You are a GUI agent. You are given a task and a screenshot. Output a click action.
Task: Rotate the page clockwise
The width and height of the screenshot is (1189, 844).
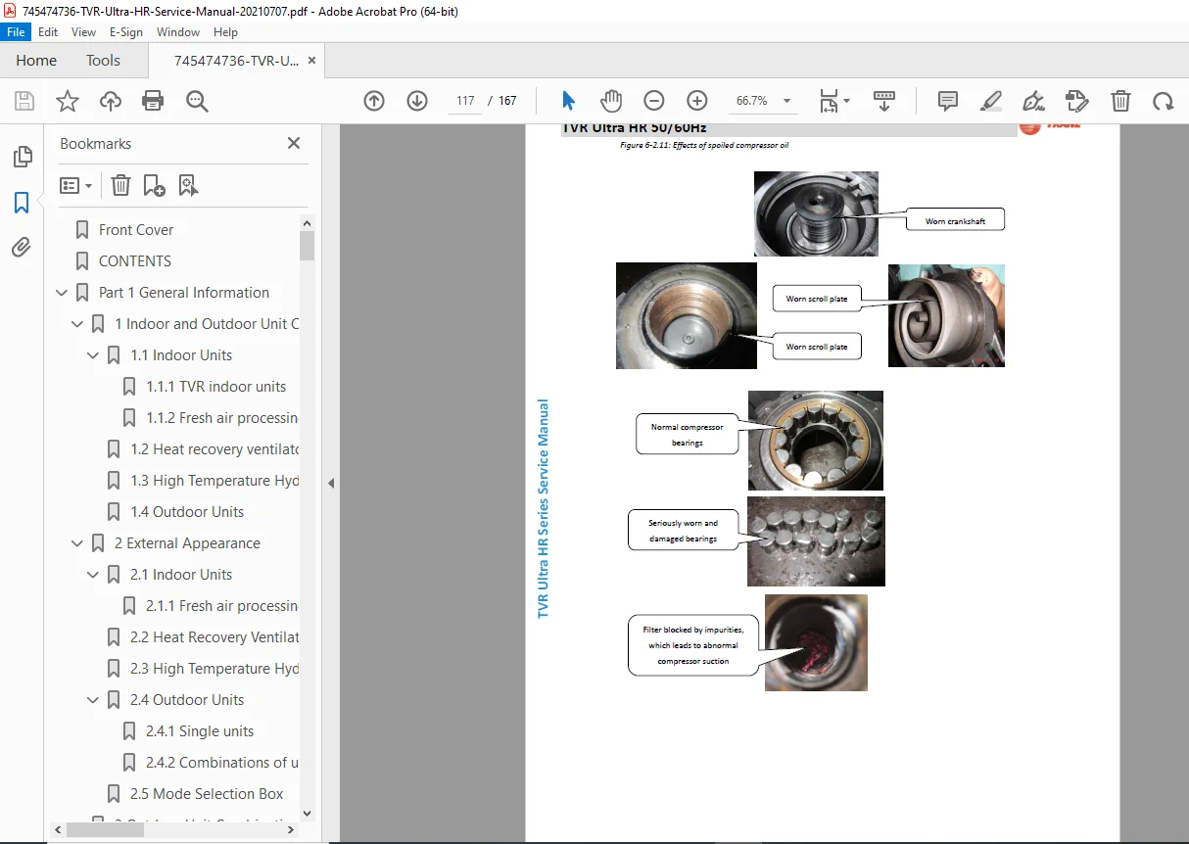[1163, 101]
